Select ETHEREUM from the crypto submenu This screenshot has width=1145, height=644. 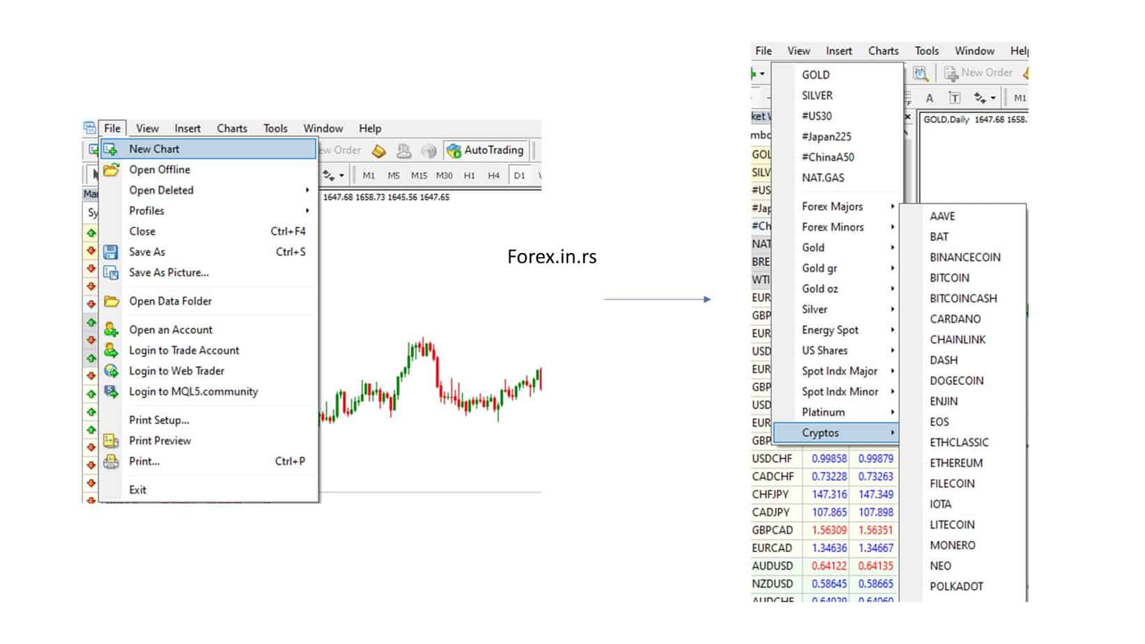pos(955,463)
